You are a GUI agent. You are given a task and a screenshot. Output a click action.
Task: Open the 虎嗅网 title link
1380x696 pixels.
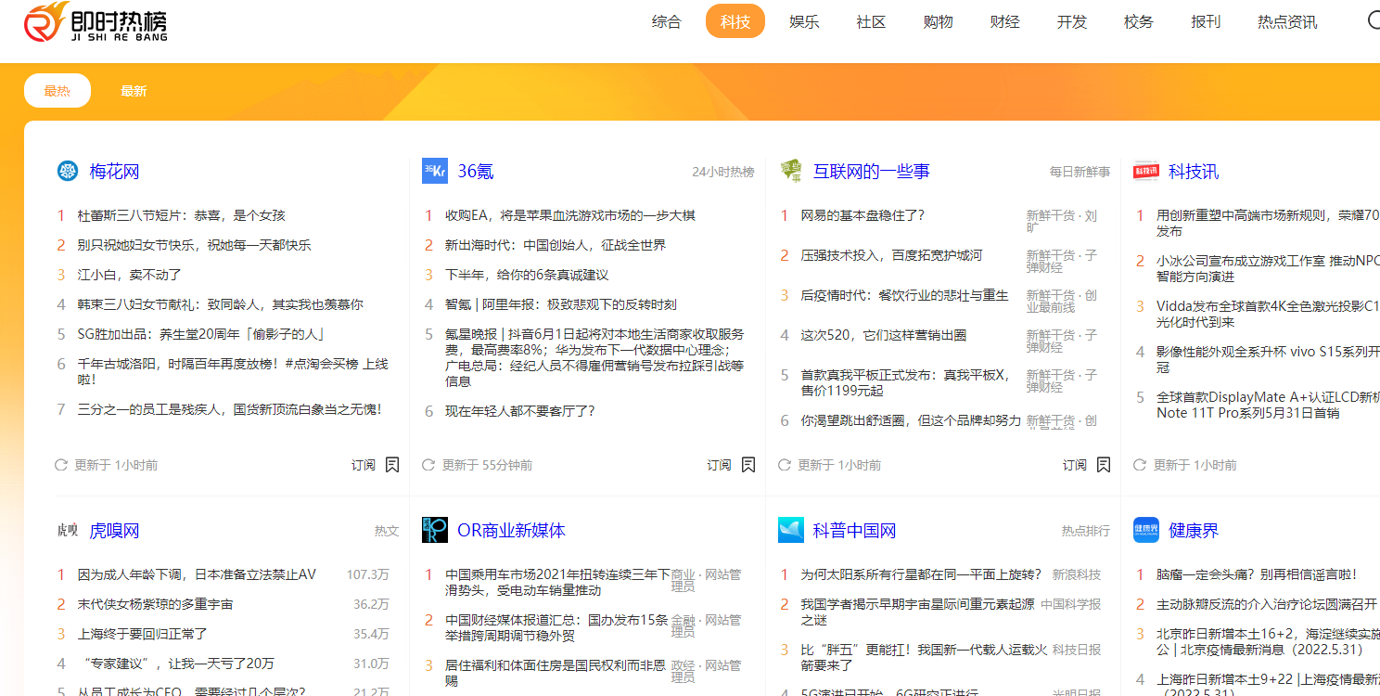[114, 531]
